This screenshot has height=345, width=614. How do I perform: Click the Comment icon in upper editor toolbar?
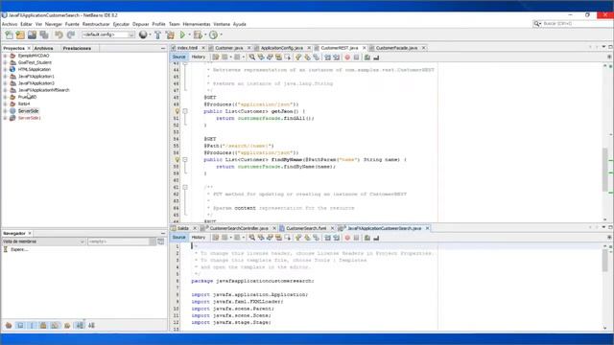click(367, 57)
